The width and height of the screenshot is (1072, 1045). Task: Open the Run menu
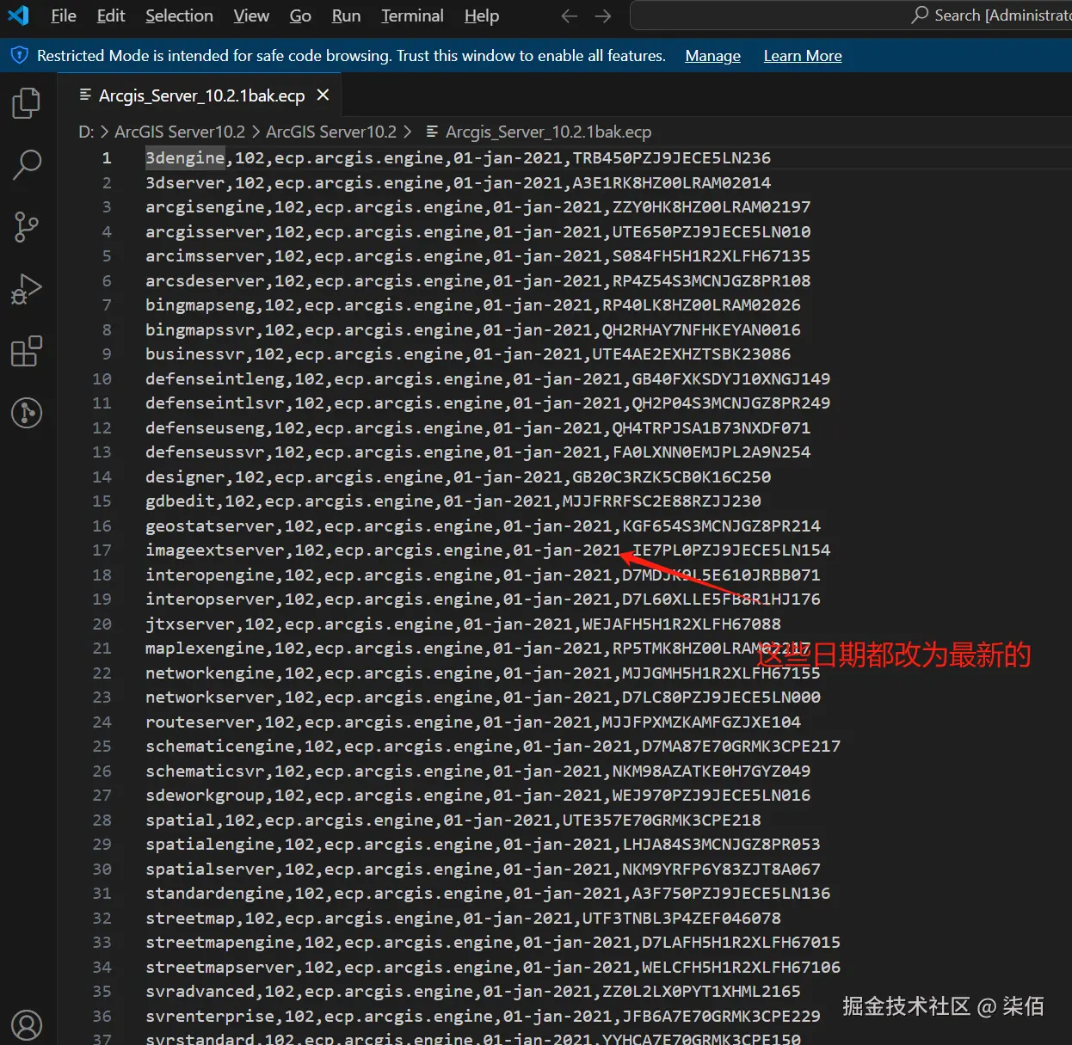point(346,15)
